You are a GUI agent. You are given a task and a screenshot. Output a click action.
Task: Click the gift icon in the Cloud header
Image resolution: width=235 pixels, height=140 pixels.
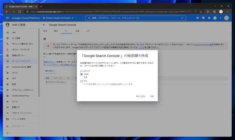pyautogui.click(x=198, y=18)
